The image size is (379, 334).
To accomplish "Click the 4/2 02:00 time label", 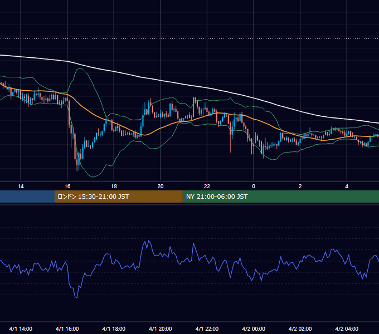I will click(x=300, y=328).
